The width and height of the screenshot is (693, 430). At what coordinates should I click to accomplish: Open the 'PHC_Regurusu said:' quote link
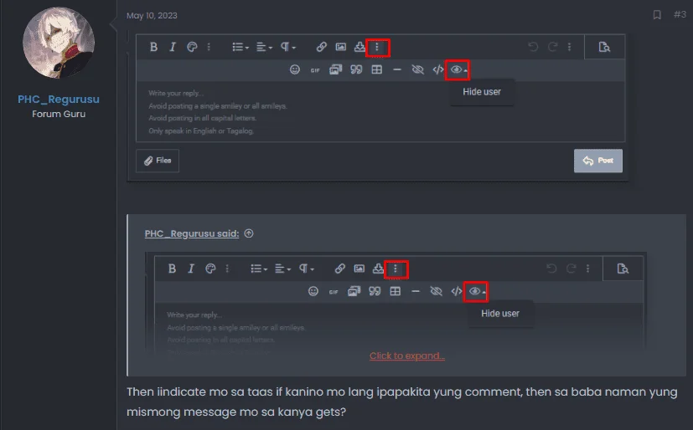tap(192, 233)
